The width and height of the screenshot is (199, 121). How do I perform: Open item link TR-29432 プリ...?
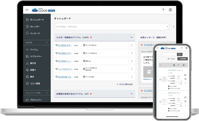[65, 53]
